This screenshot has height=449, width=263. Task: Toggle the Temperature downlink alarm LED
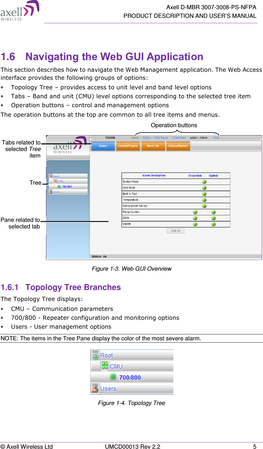204,199
